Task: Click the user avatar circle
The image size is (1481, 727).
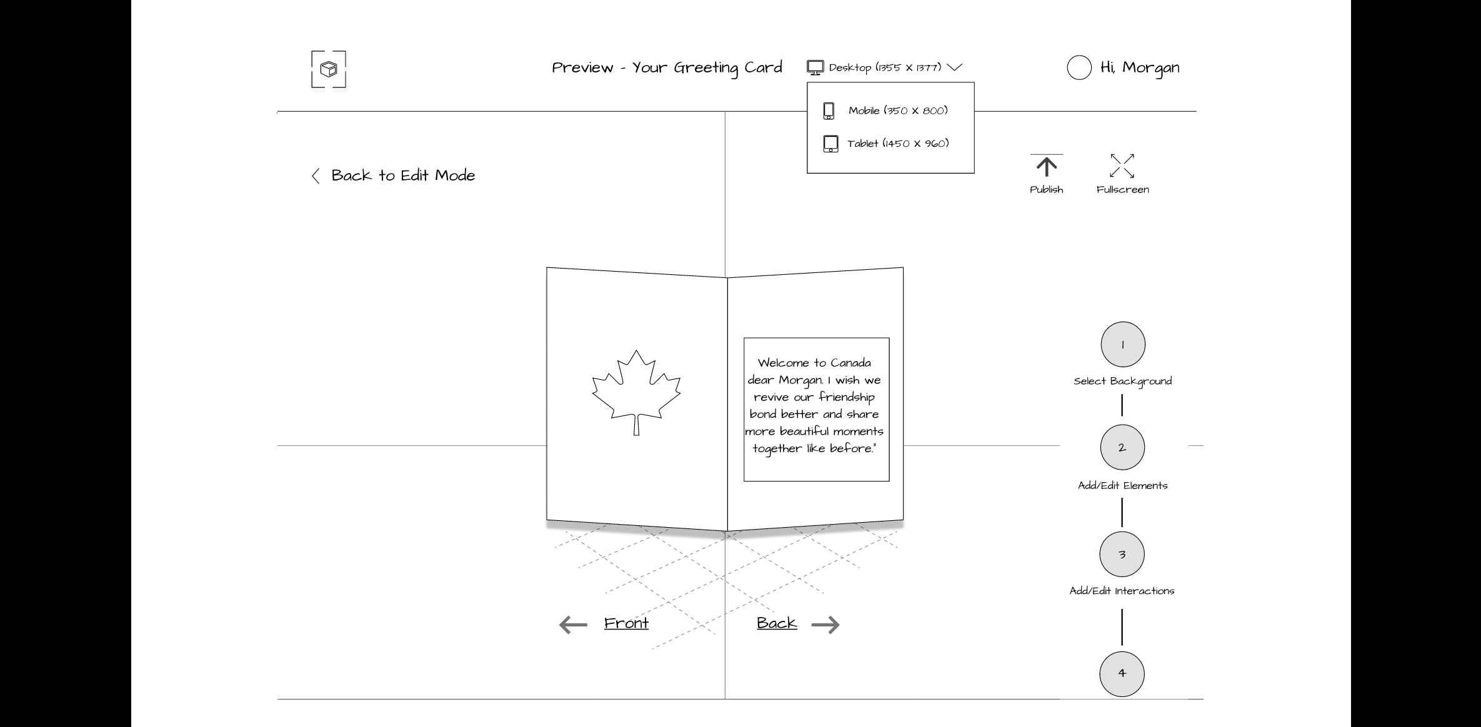Action: click(x=1079, y=68)
